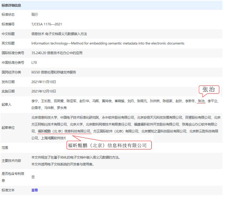The width and height of the screenshot is (225, 197).
Task: Click the 起草人 row label
Action: [6, 104]
